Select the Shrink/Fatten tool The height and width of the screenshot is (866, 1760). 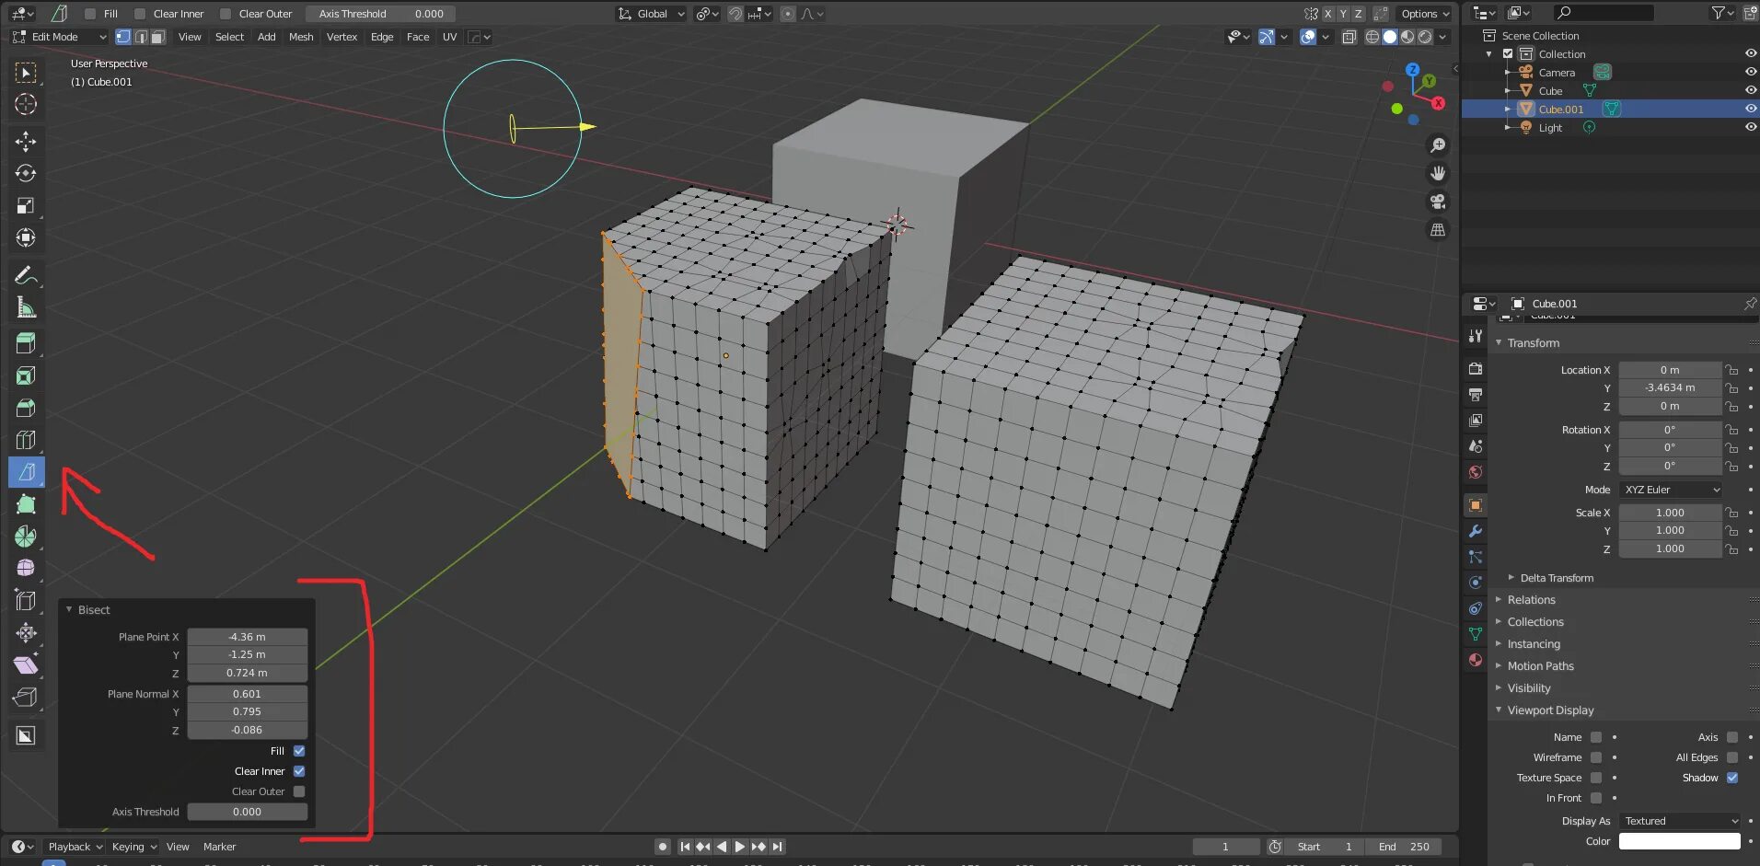point(26,633)
